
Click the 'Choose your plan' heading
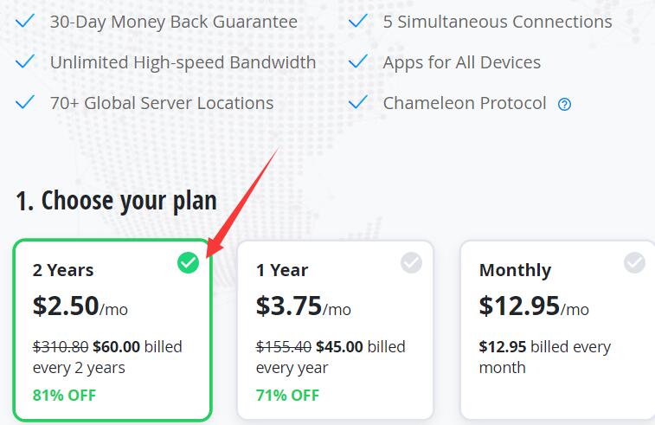[x=116, y=200]
